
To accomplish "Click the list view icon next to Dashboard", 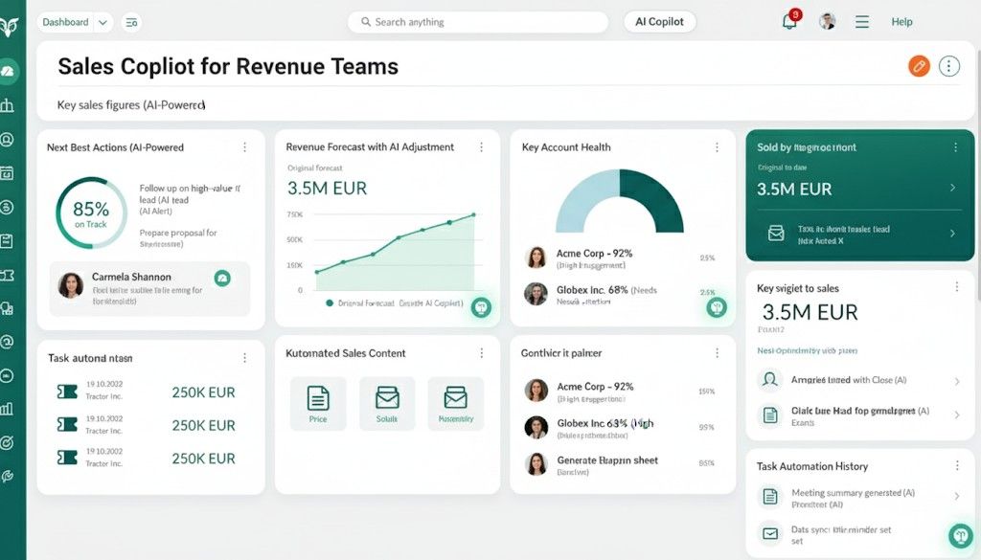I will pos(131,22).
